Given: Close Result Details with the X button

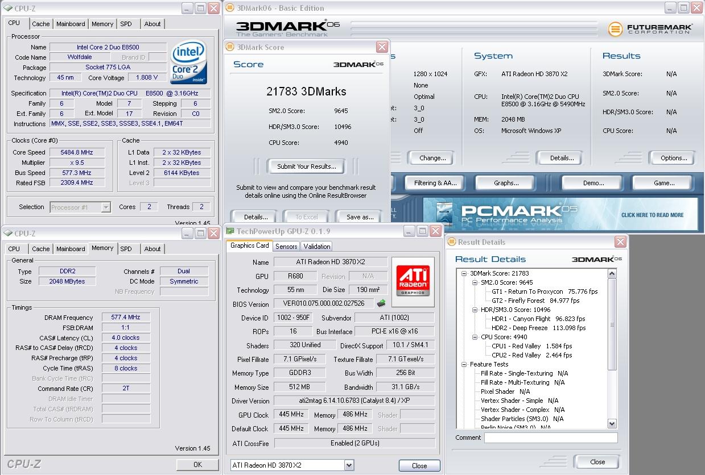Looking at the screenshot, I should pos(620,242).
